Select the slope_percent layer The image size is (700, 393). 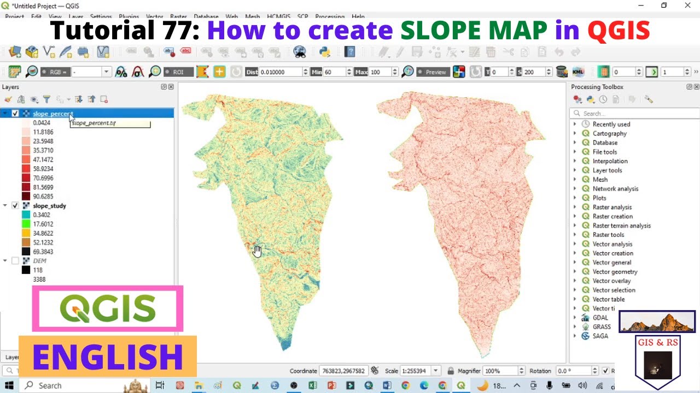pos(53,114)
